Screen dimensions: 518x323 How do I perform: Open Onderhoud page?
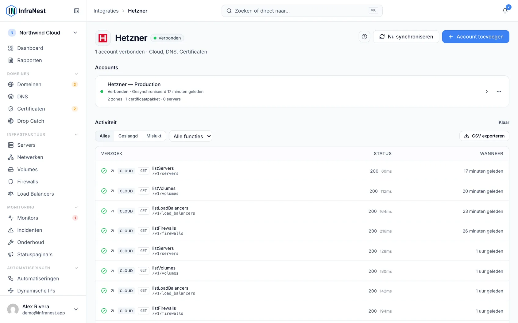[43, 242]
